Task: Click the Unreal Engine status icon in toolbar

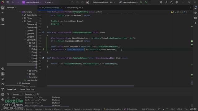Action: 88,2
